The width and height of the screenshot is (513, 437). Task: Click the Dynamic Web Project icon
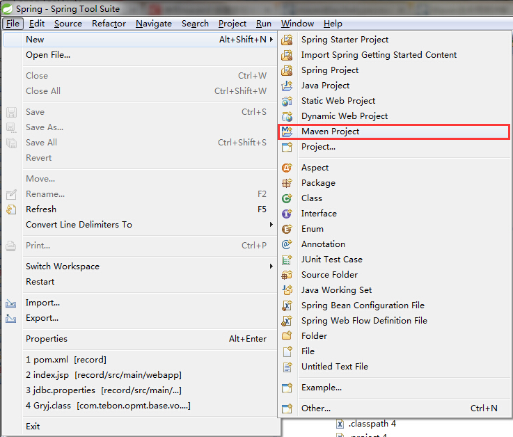coord(287,116)
